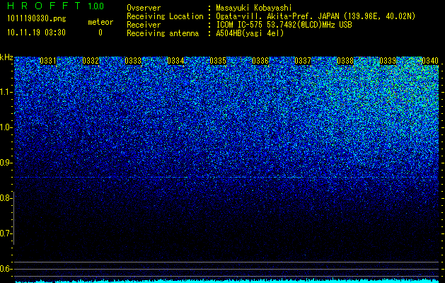The height and width of the screenshot is (283, 445).
Task: Click the 0.6 kHz axis label
Action: 6,269
